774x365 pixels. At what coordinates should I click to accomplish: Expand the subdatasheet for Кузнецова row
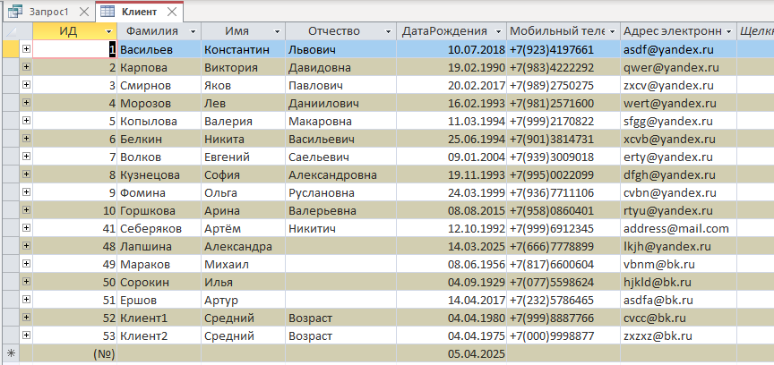(26, 174)
